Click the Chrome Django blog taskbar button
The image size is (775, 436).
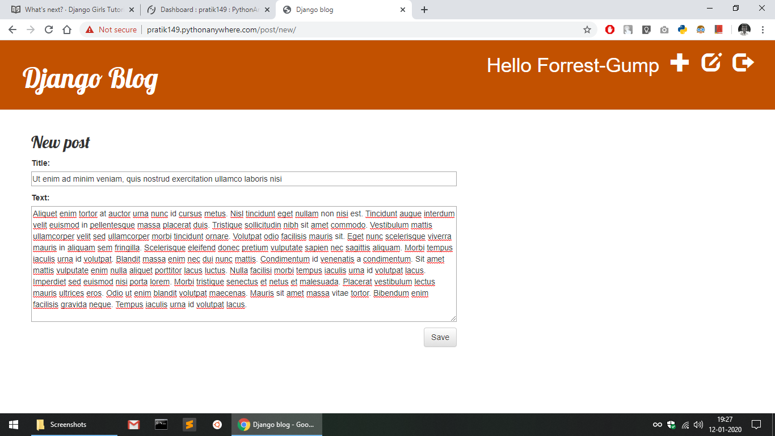277,425
